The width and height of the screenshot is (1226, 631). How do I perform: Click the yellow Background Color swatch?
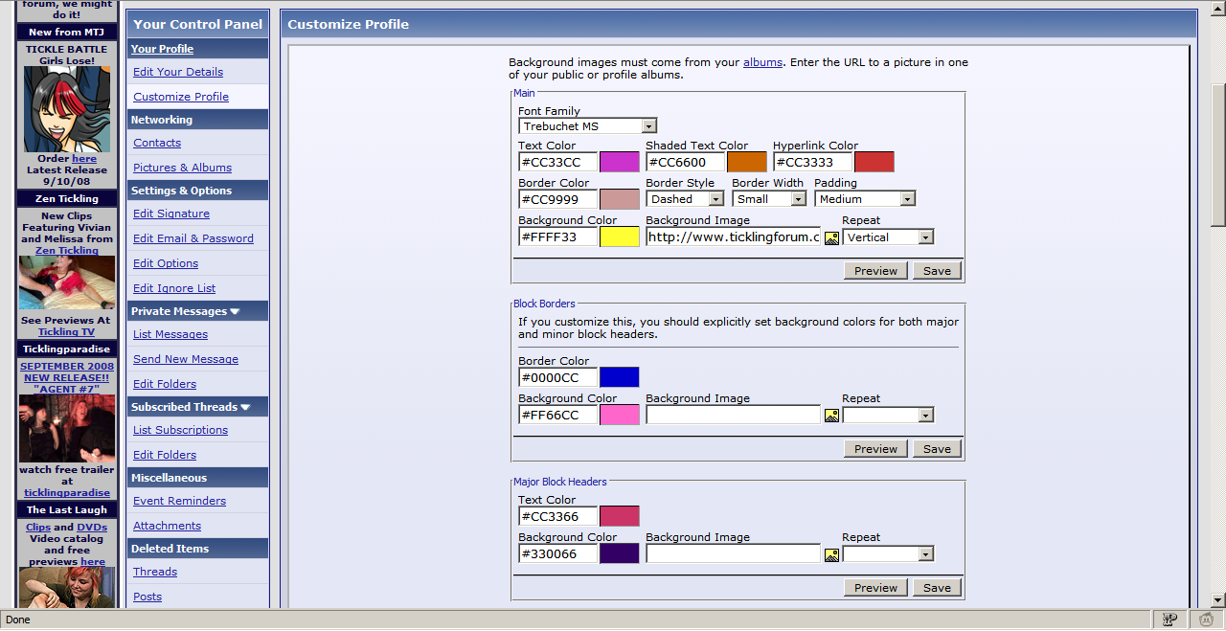(x=619, y=237)
